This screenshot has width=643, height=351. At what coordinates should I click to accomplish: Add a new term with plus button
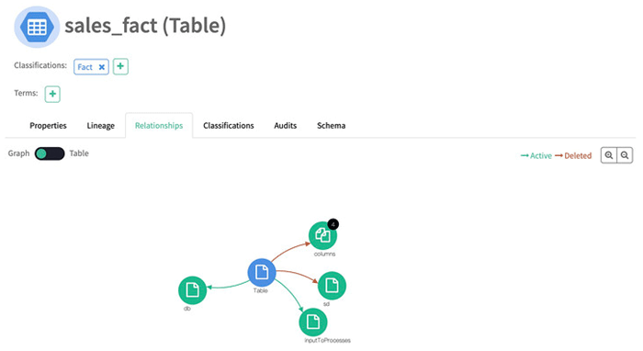click(52, 95)
